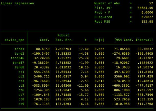Click the p-value 0.053 for tend57
The height and width of the screenshot is (111, 156).
pyautogui.click(x=99, y=63)
